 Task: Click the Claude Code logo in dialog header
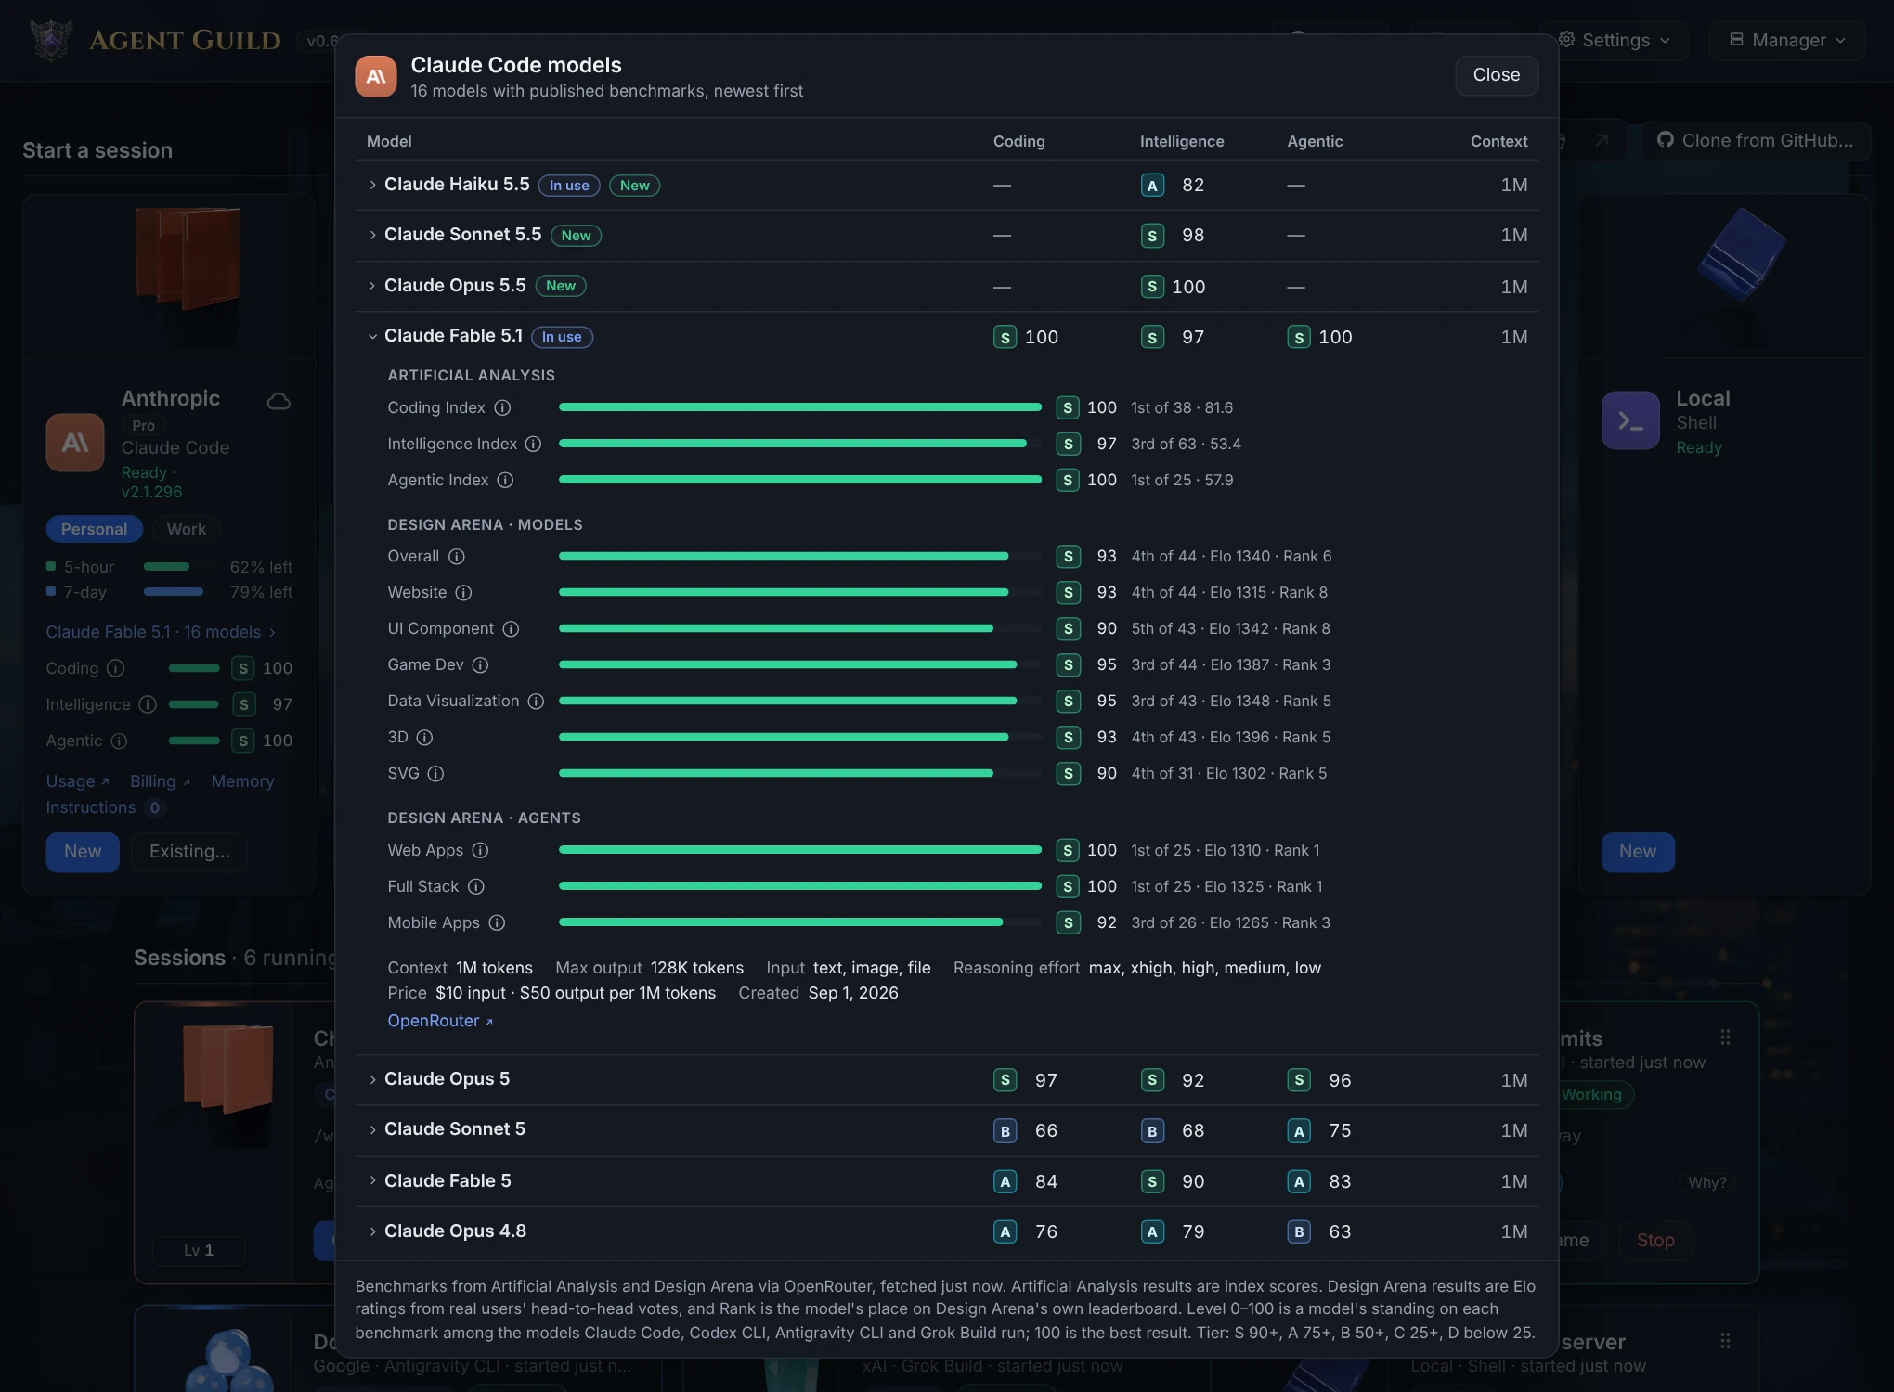[376, 76]
